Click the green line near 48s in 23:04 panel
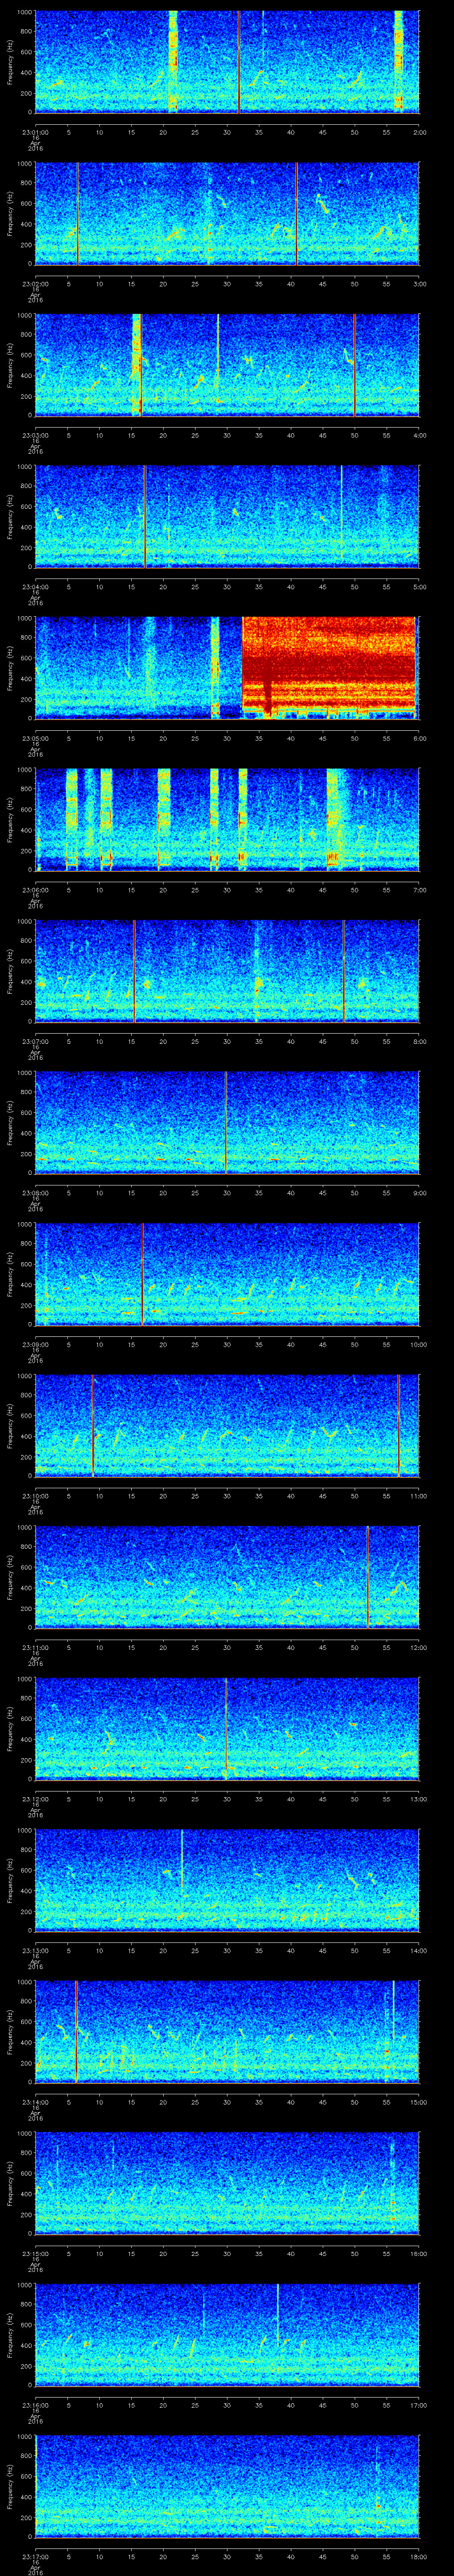Screen dimensions: 454x2576 [341, 515]
